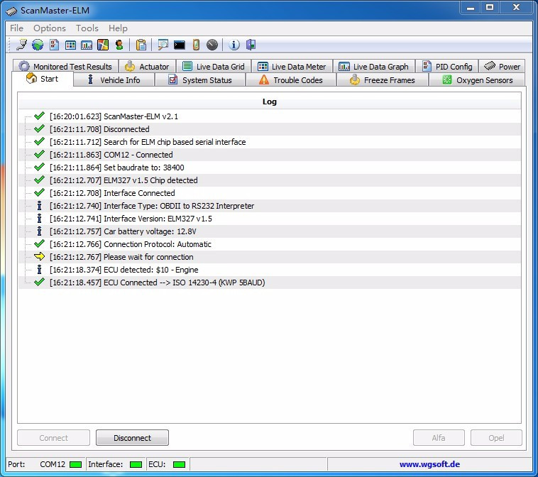Click the green check icon beside 'Interface Connected'
538x477 pixels.
[40, 192]
